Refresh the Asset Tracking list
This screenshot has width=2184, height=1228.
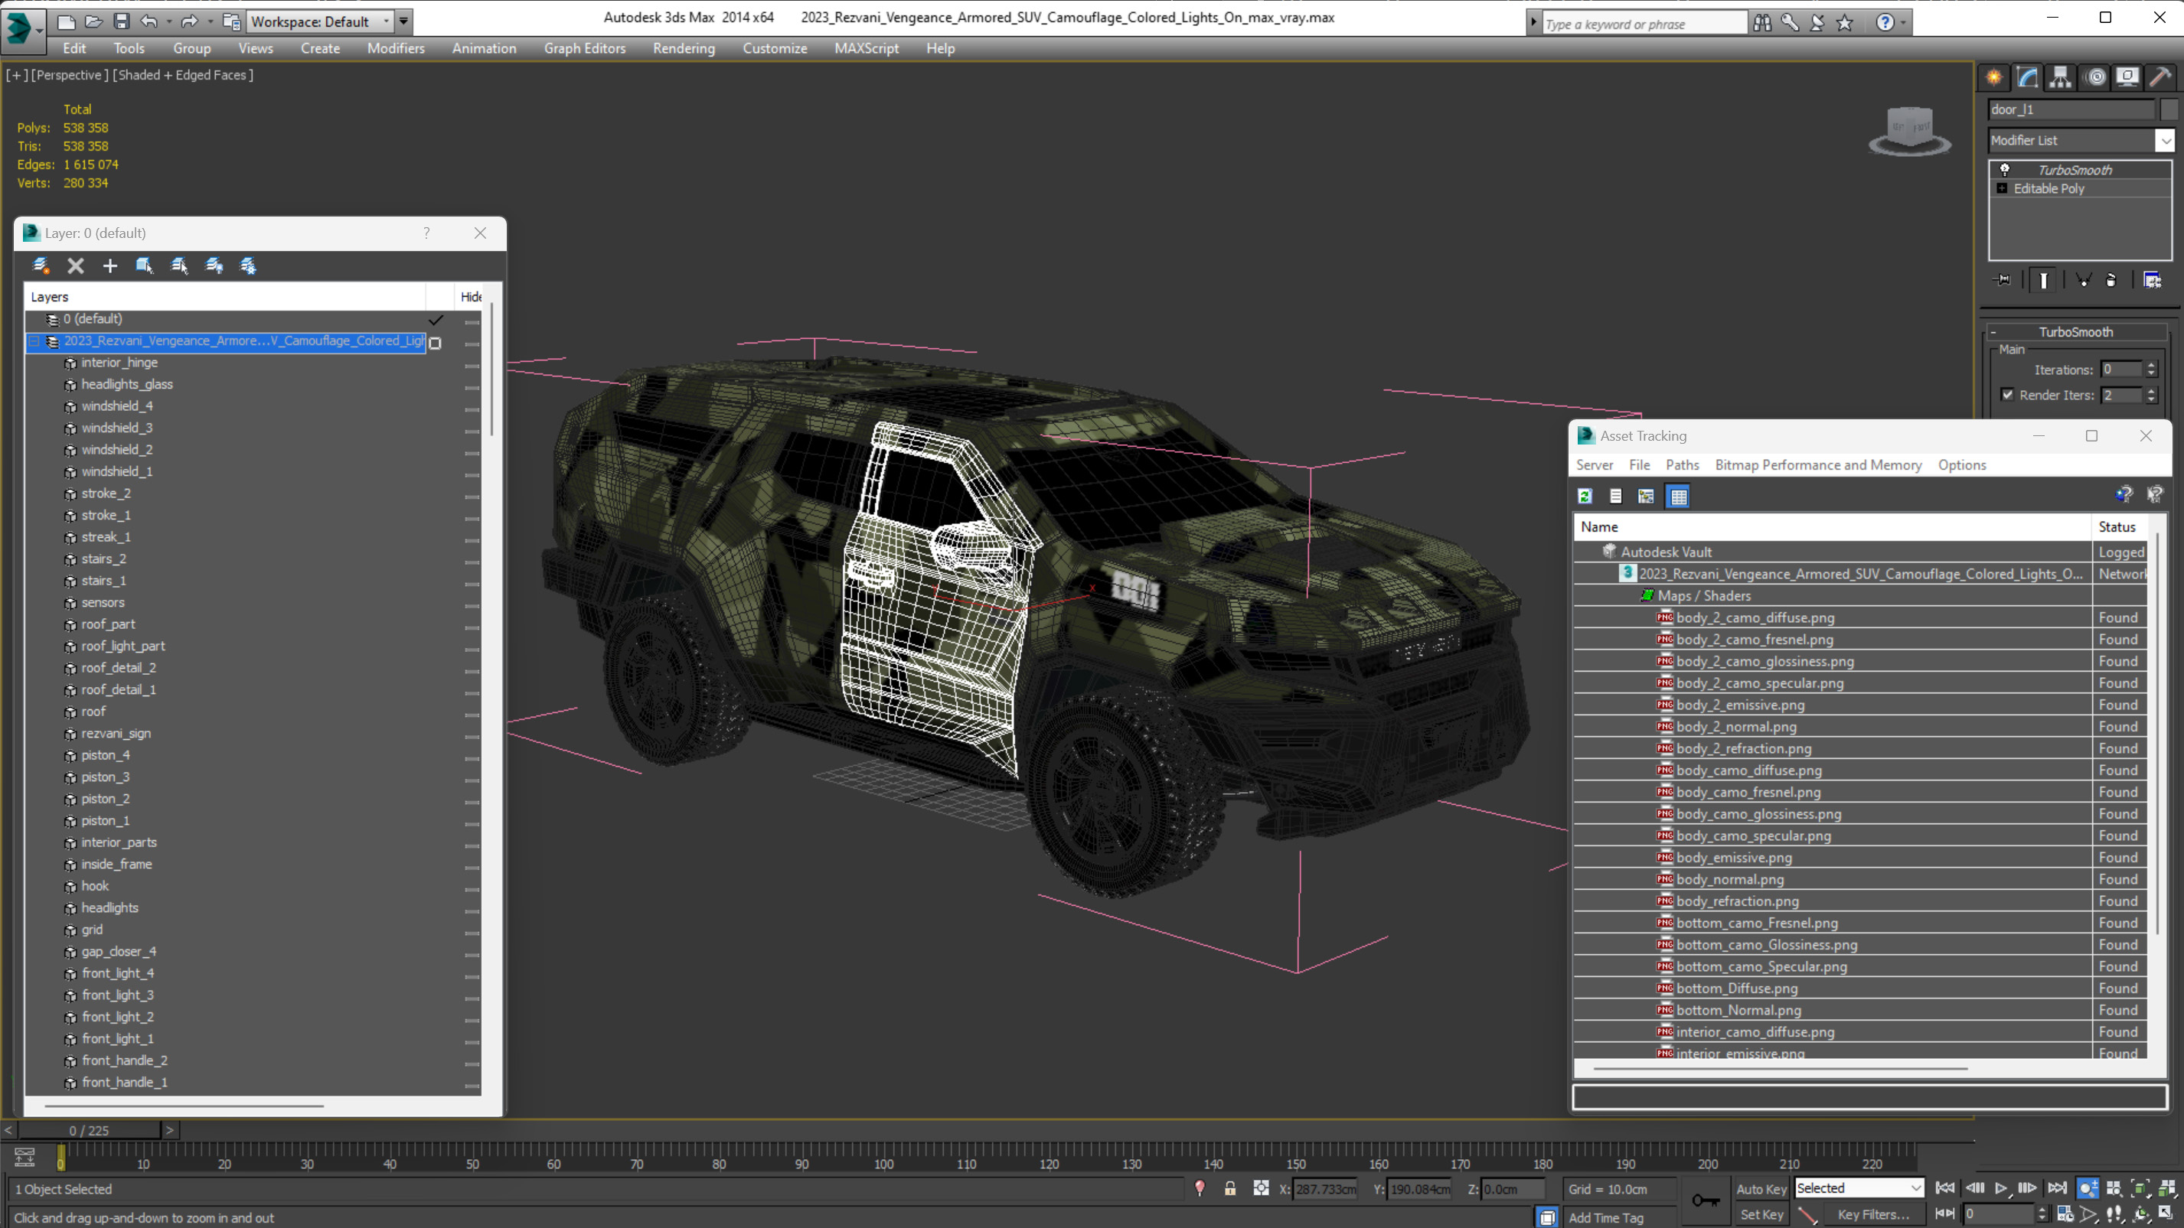[x=1585, y=497]
